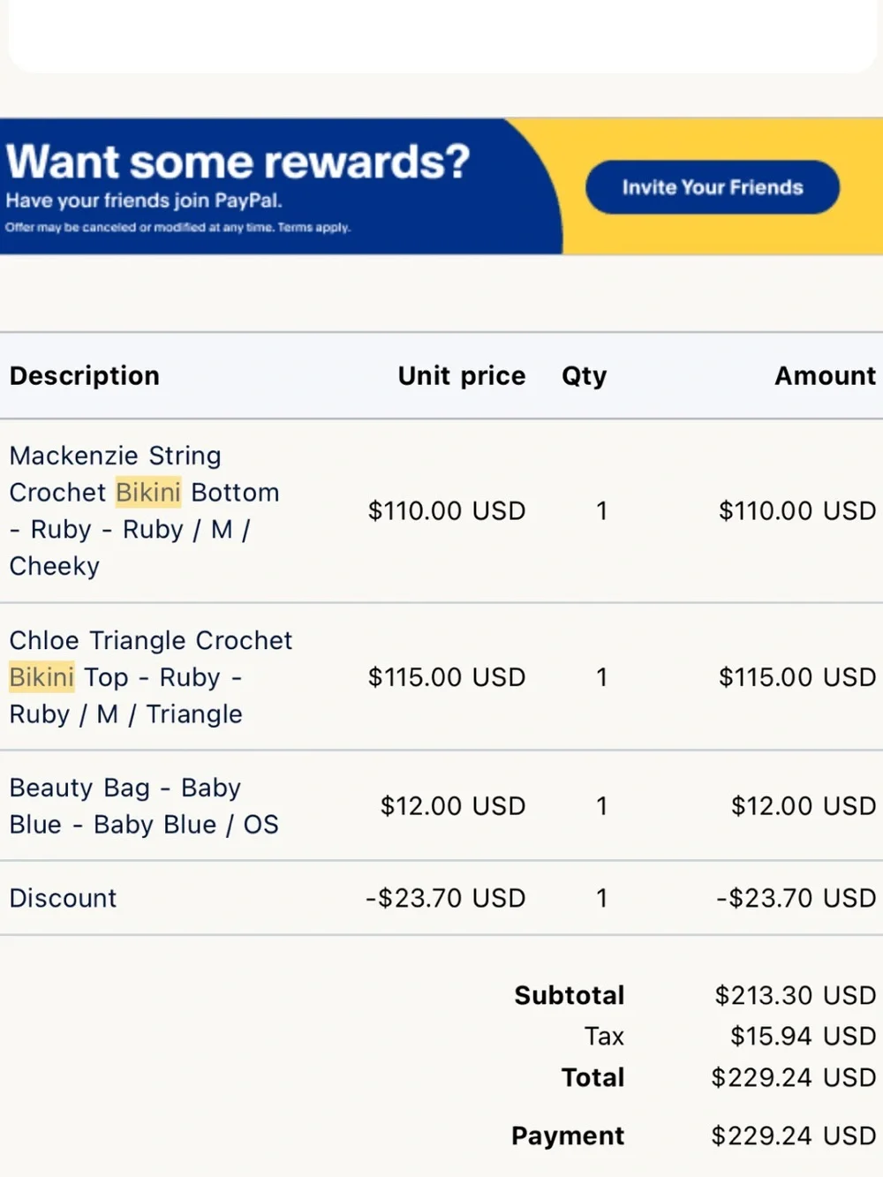Viewport: 883px width, 1177px height.
Task: Select the Amount column header
Action: coord(825,376)
